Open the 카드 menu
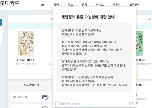Image resolution: width=152 pixels, height=108 pixels. click(x=70, y=5)
